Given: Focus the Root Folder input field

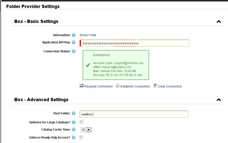Looking at the screenshot, I should 134,114.
